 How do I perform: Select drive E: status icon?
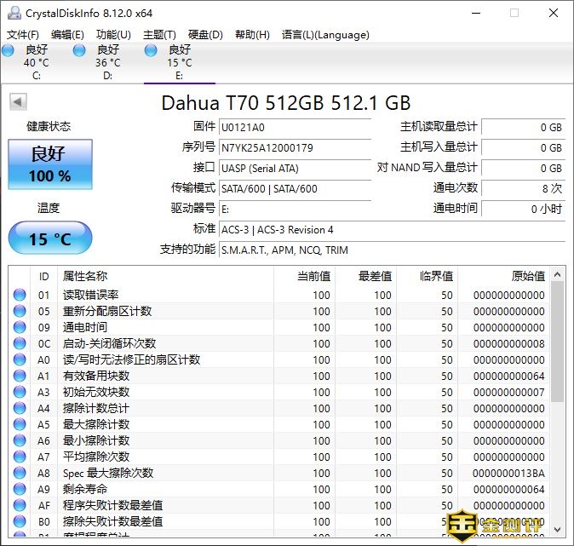click(x=152, y=51)
